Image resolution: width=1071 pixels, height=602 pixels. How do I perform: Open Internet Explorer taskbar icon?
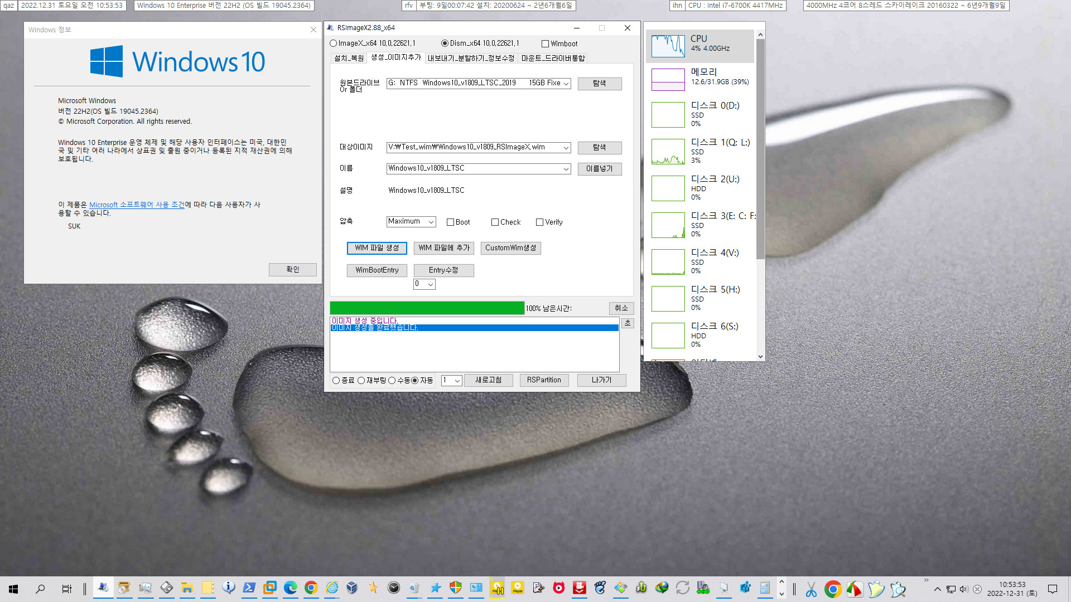(332, 588)
